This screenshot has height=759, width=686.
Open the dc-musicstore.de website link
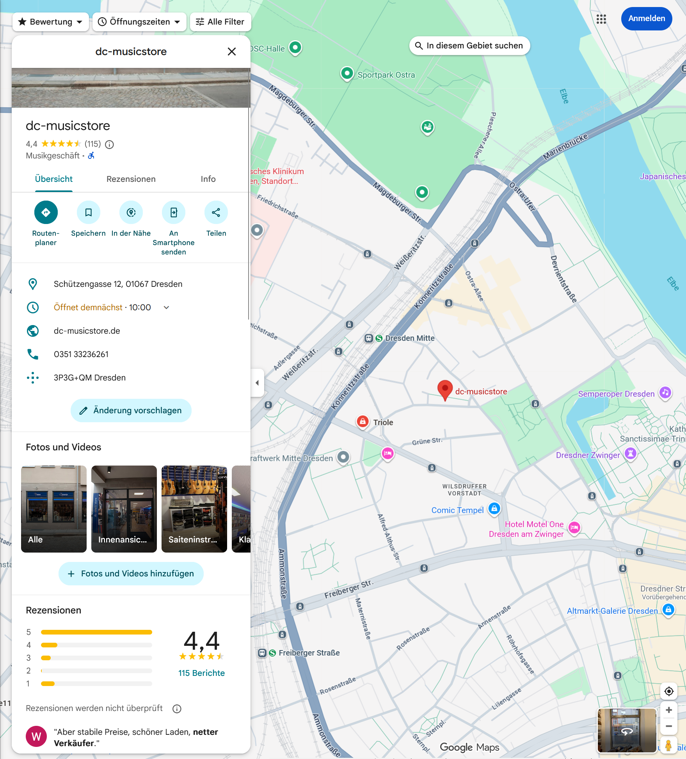pos(87,331)
